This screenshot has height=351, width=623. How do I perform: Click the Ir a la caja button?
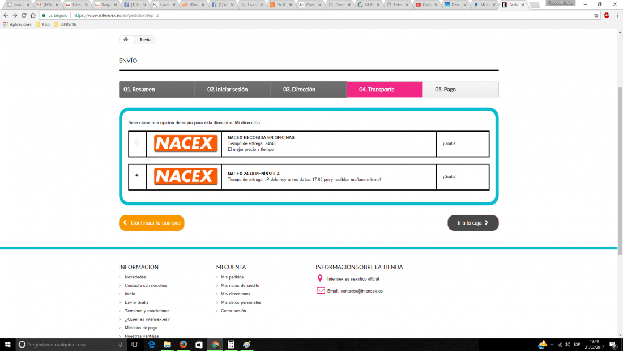(473, 223)
